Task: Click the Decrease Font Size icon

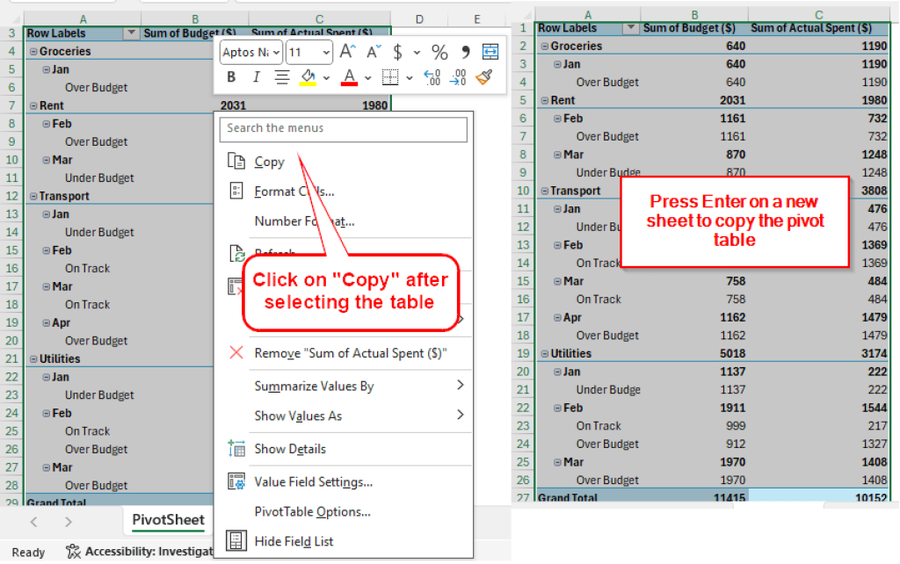Action: coord(373,50)
